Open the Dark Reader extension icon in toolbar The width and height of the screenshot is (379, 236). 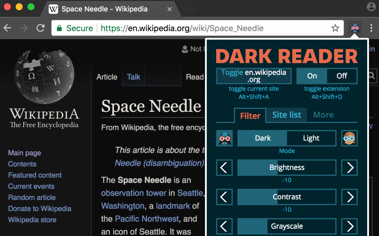355,28
